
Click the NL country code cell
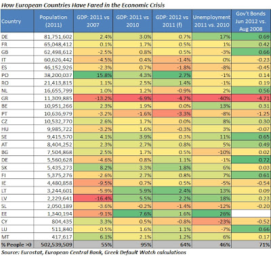(x=17, y=91)
